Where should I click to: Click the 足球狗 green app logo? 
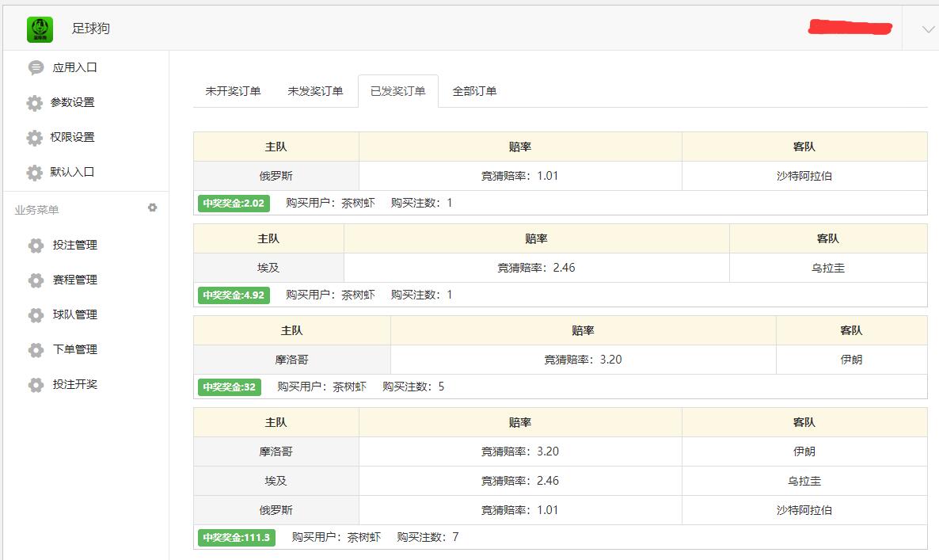coord(40,29)
